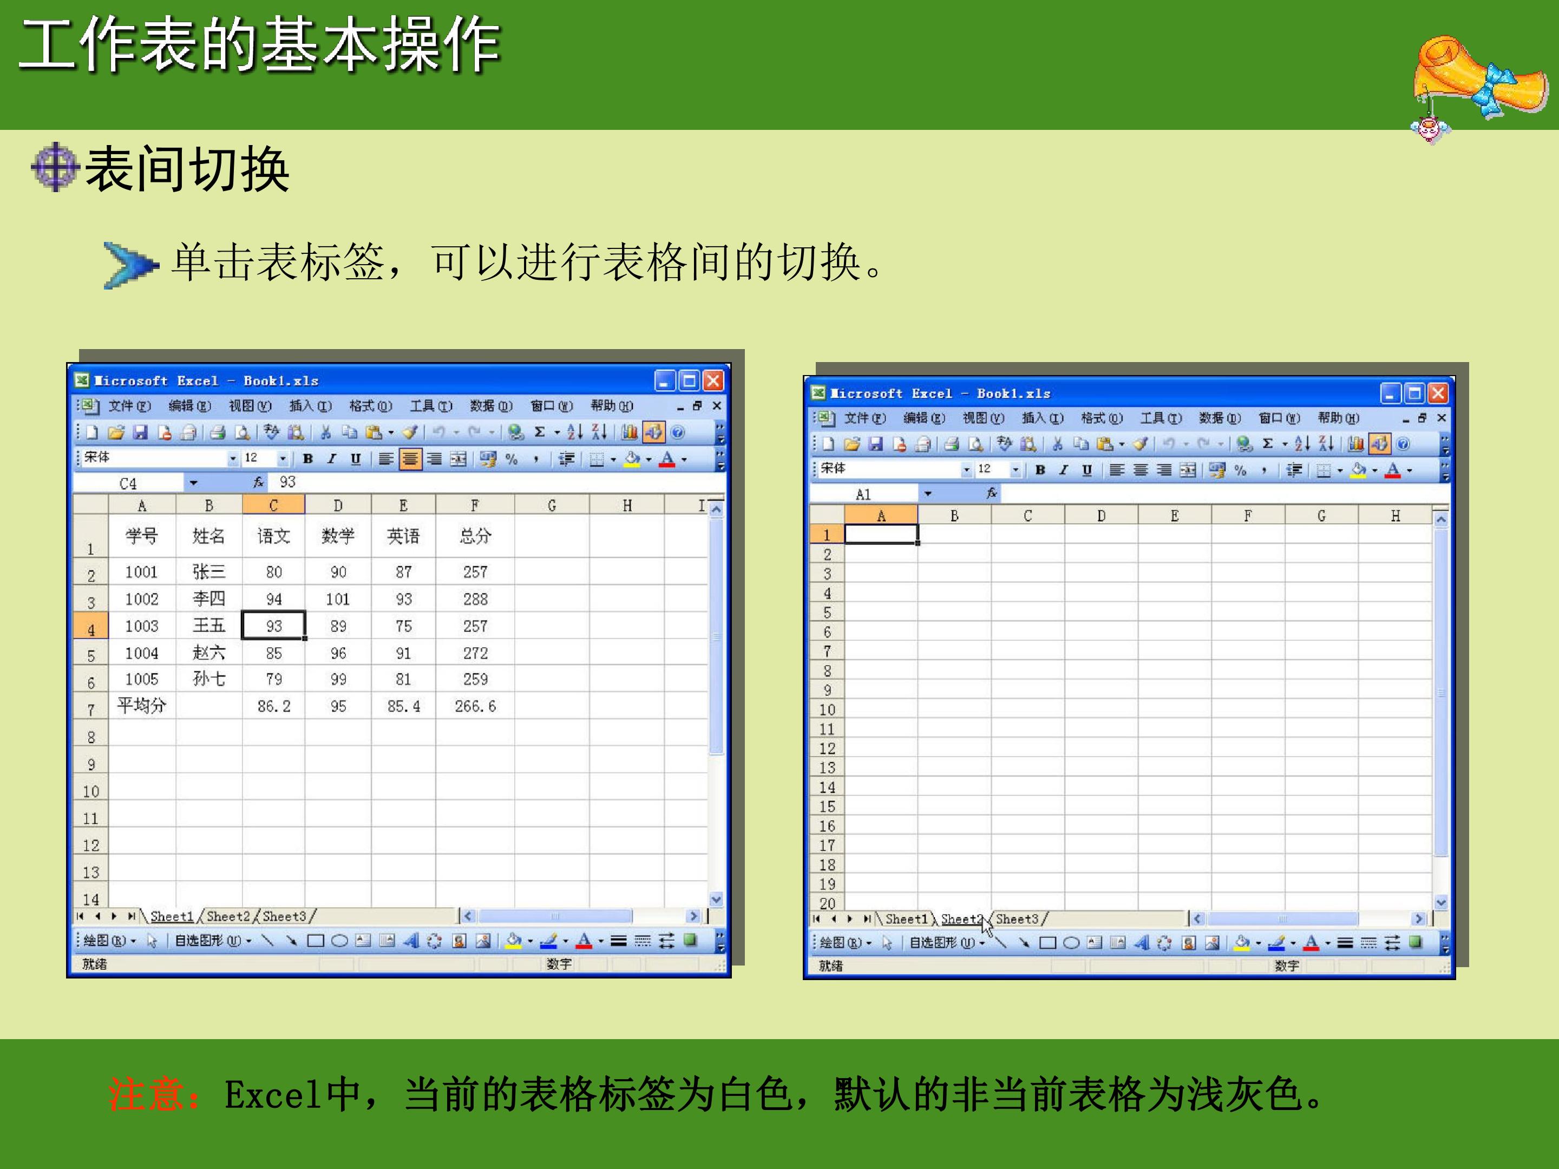Open the Data menu in left Excel window
The height and width of the screenshot is (1169, 1559).
click(491, 406)
